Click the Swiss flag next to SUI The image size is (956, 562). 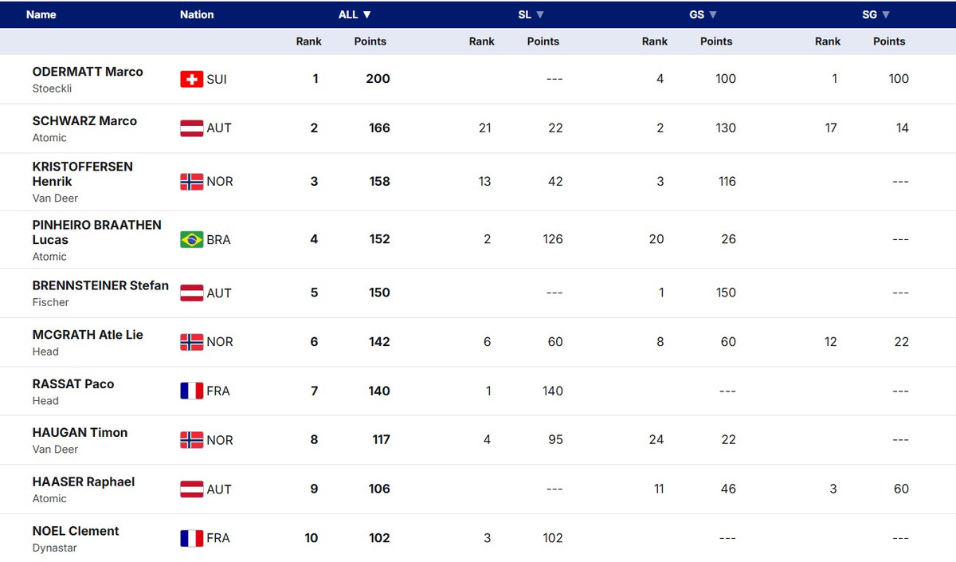click(x=191, y=79)
